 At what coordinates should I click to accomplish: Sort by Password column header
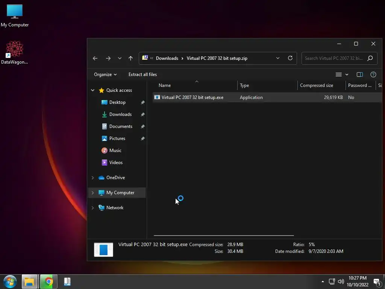pos(361,85)
